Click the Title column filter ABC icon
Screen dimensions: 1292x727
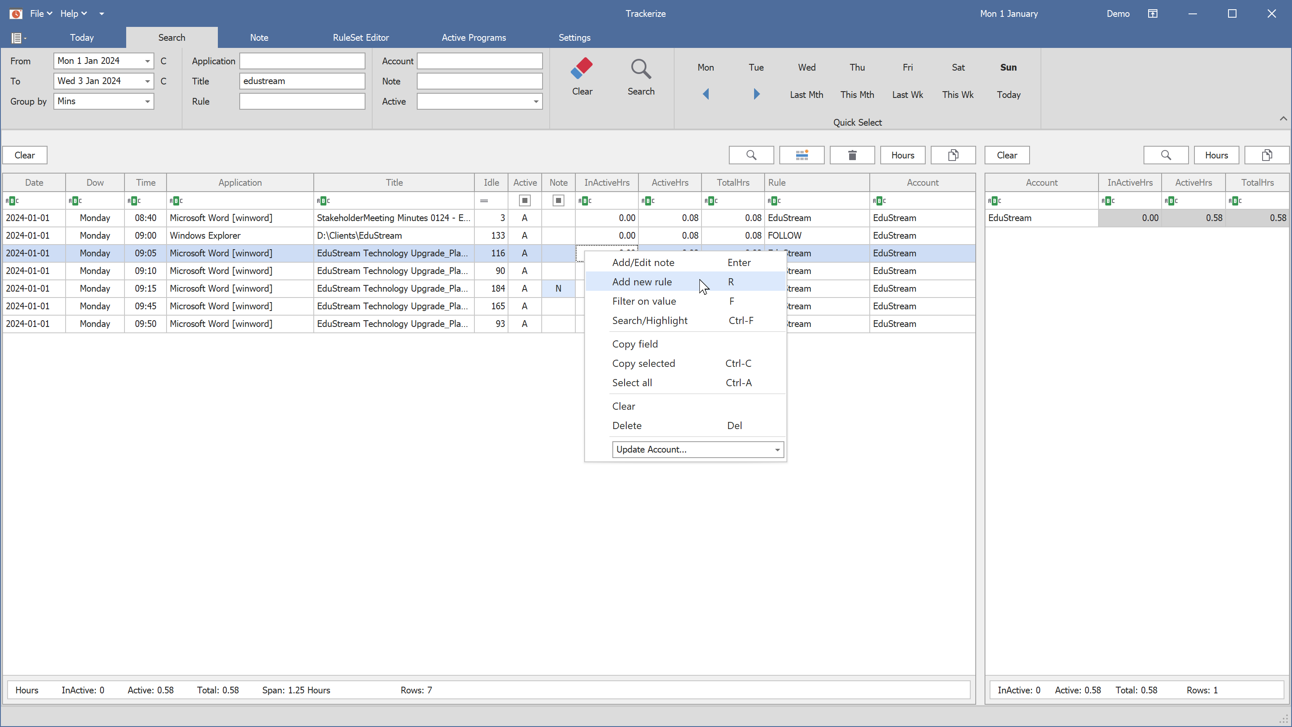[323, 201]
